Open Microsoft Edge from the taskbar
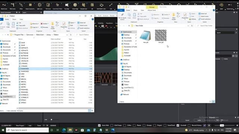Screen dimensions: 239x134 click(64, 130)
